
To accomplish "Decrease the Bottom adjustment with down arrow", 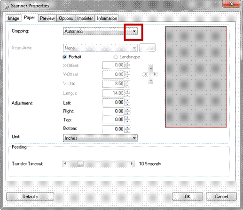I will 127,131.
